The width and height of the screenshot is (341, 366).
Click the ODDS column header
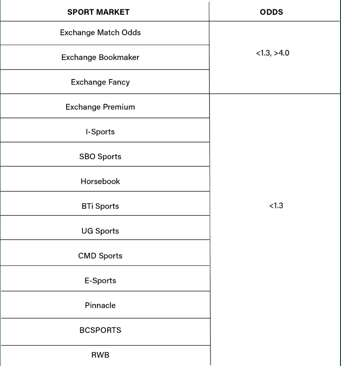point(272,13)
